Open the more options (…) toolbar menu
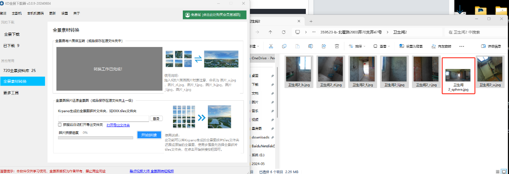 point(461,46)
